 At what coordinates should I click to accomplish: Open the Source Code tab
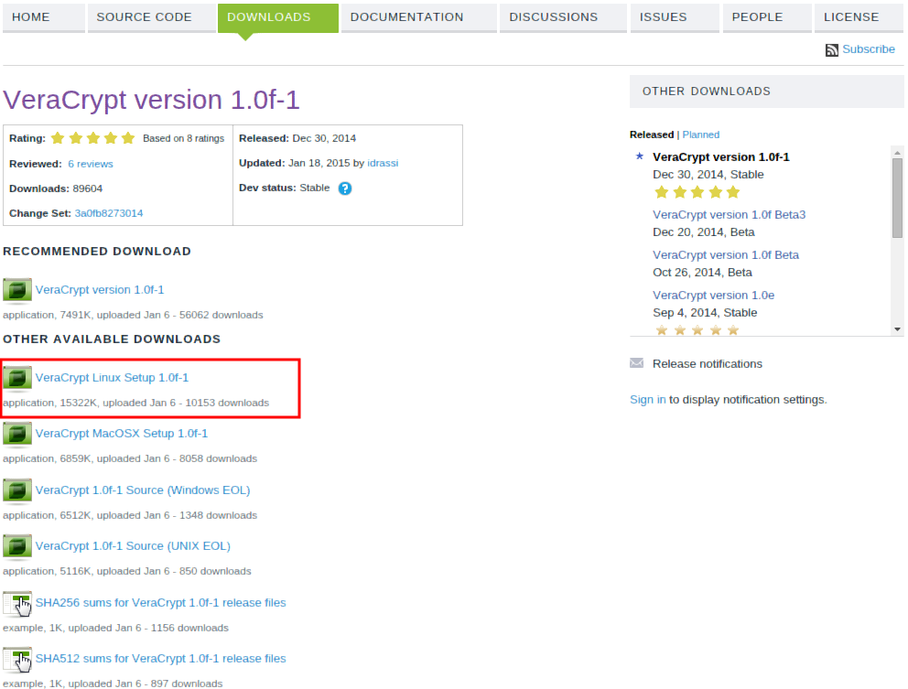click(x=151, y=17)
